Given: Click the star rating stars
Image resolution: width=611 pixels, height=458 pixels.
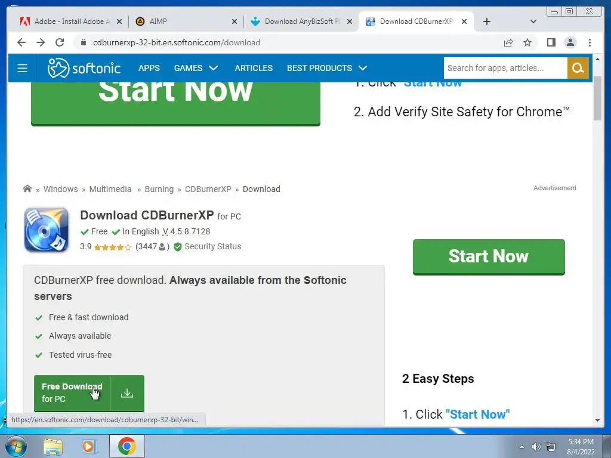Looking at the screenshot, I should click(x=112, y=247).
